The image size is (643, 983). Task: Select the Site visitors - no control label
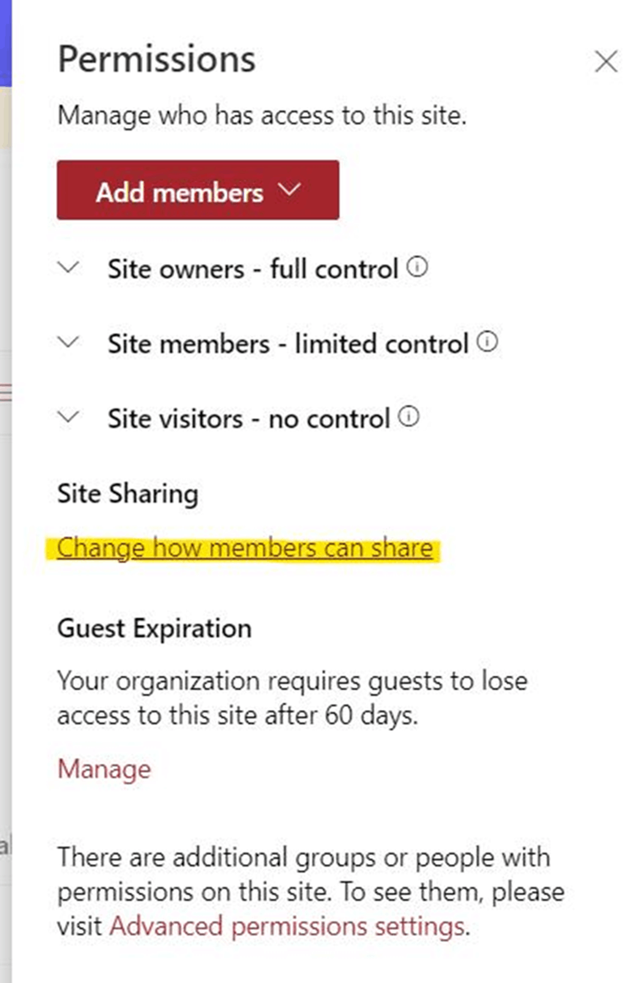point(249,419)
